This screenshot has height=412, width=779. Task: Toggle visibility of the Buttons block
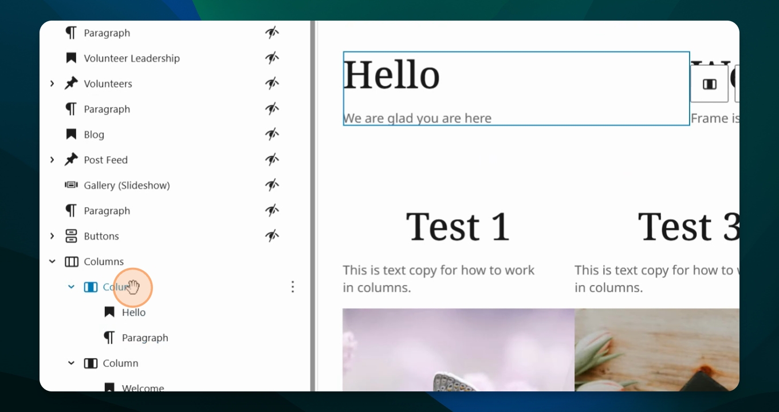pyautogui.click(x=272, y=236)
